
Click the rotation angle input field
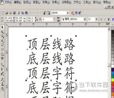pyautogui.click(x=47, y=19)
